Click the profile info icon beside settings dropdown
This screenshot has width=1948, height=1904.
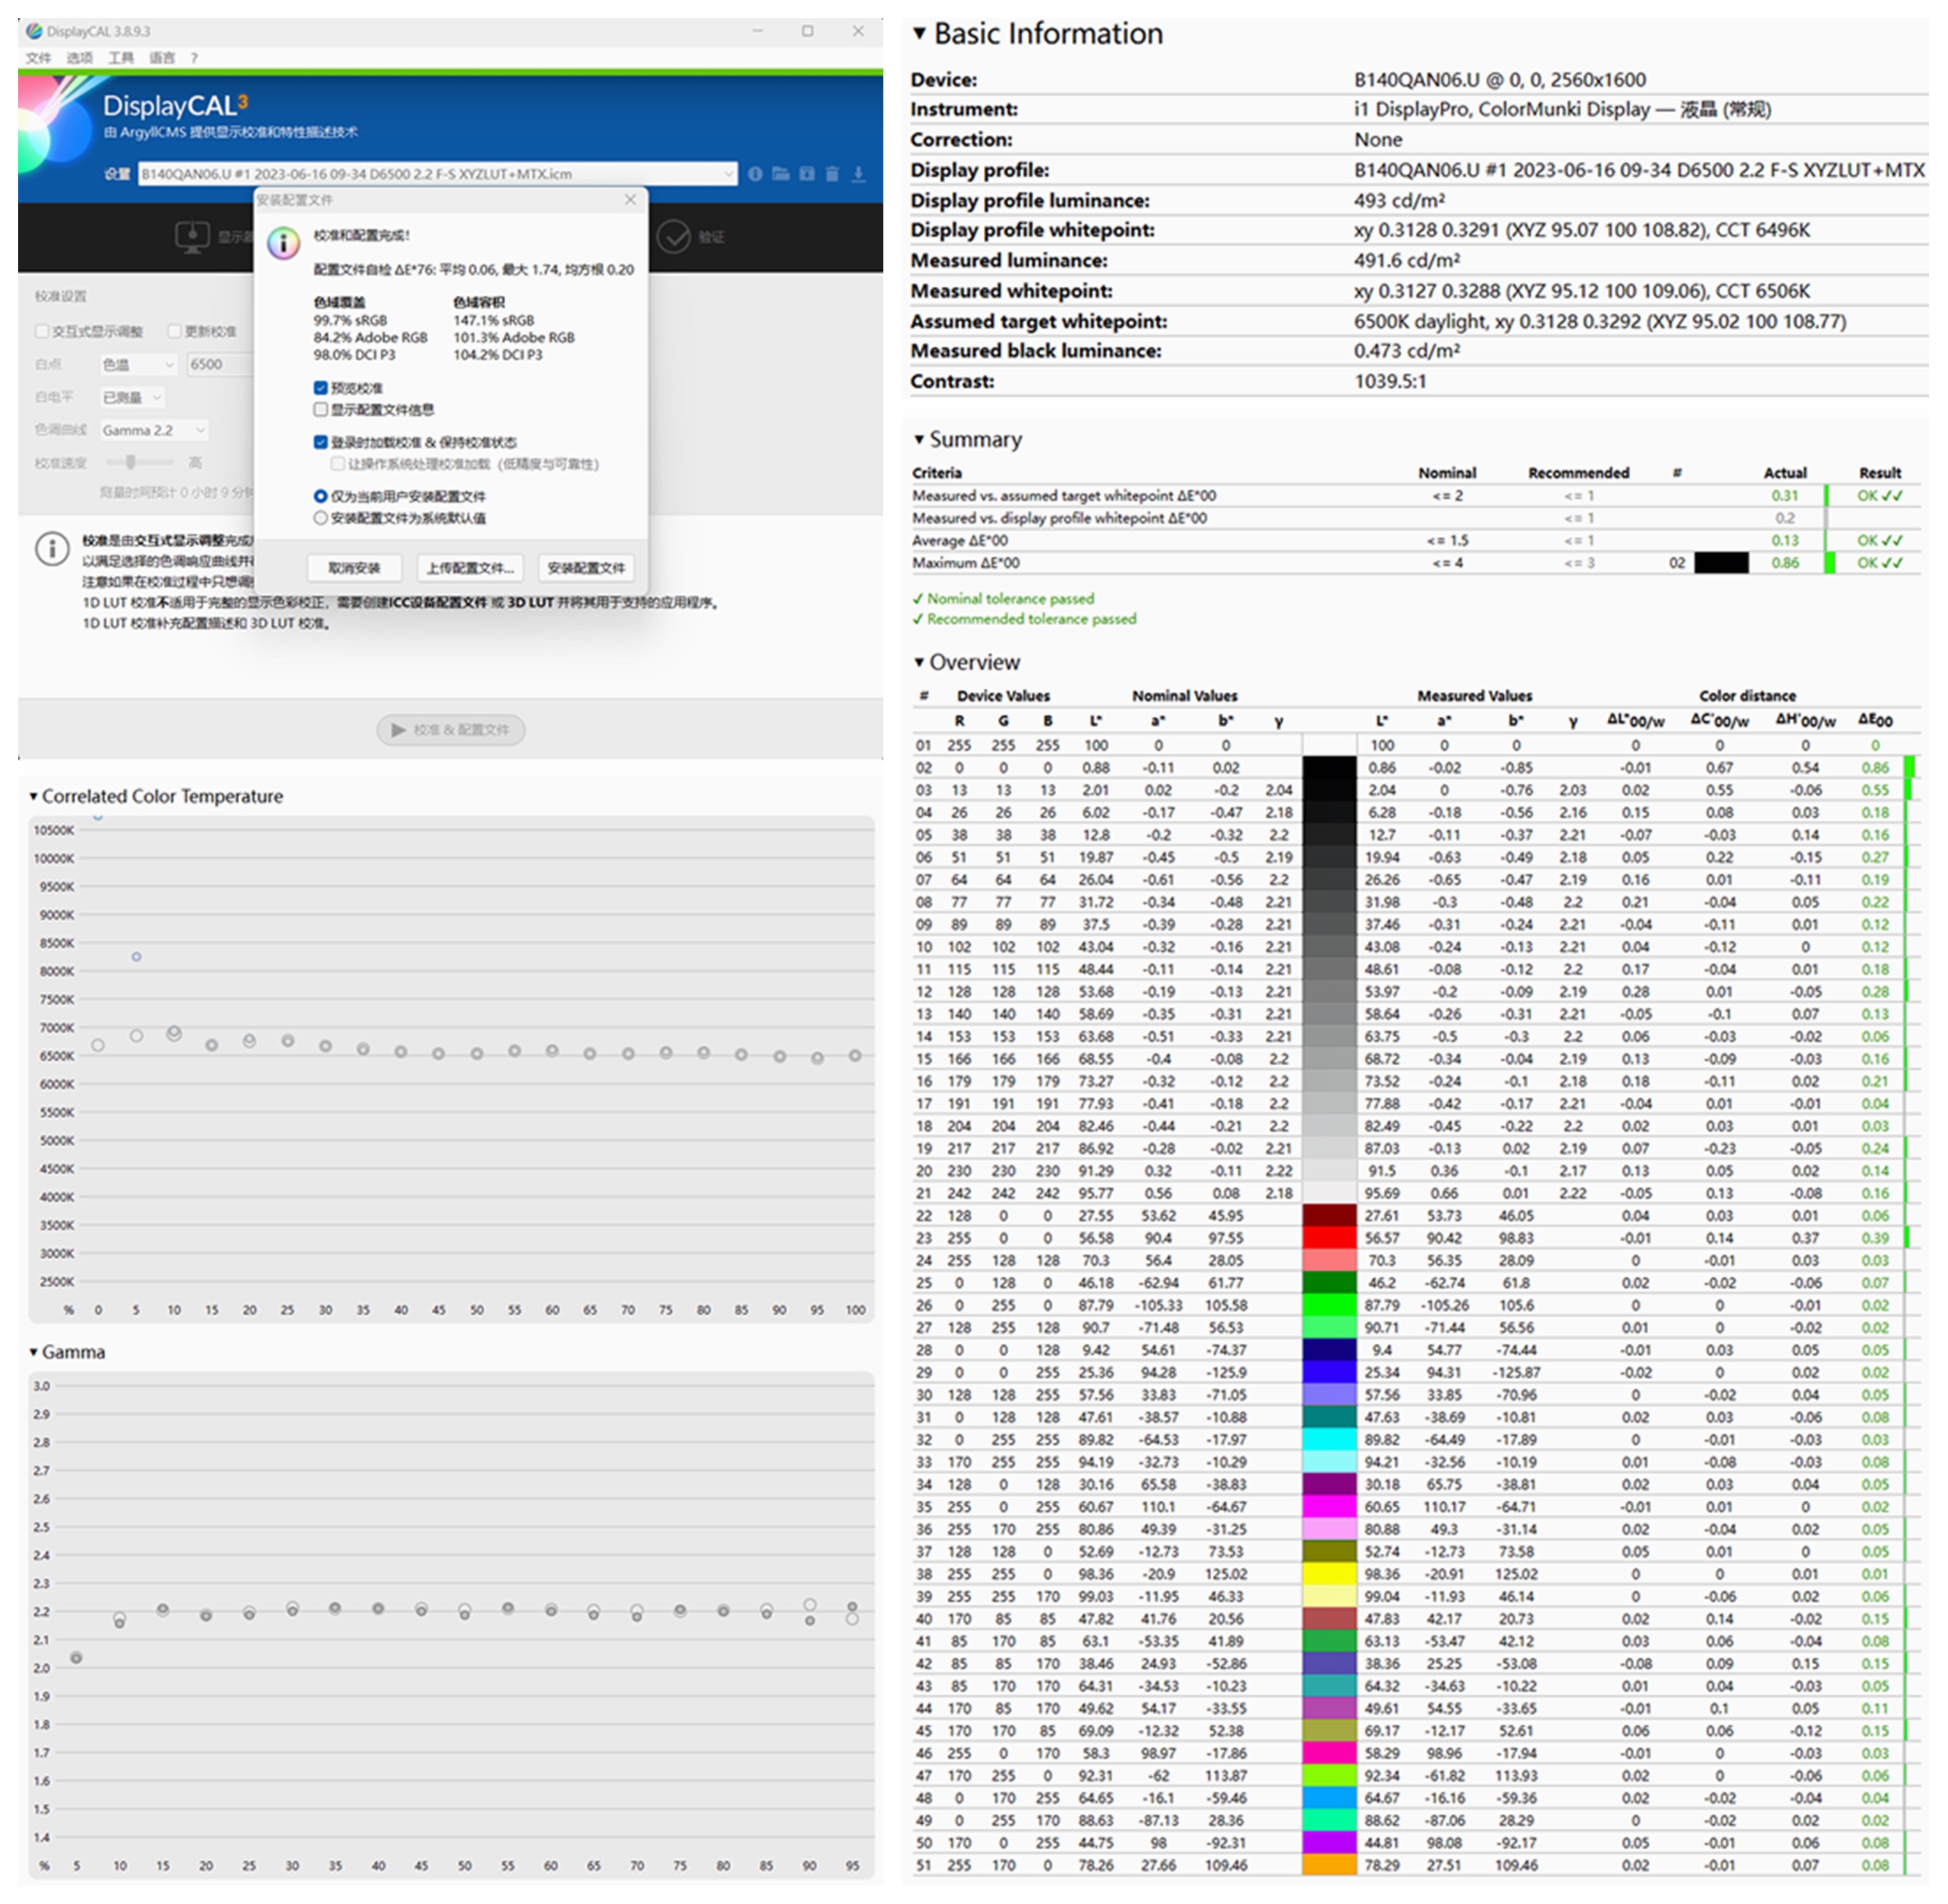(755, 174)
